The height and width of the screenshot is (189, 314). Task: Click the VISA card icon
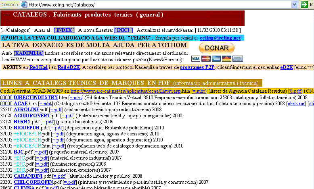point(195,58)
